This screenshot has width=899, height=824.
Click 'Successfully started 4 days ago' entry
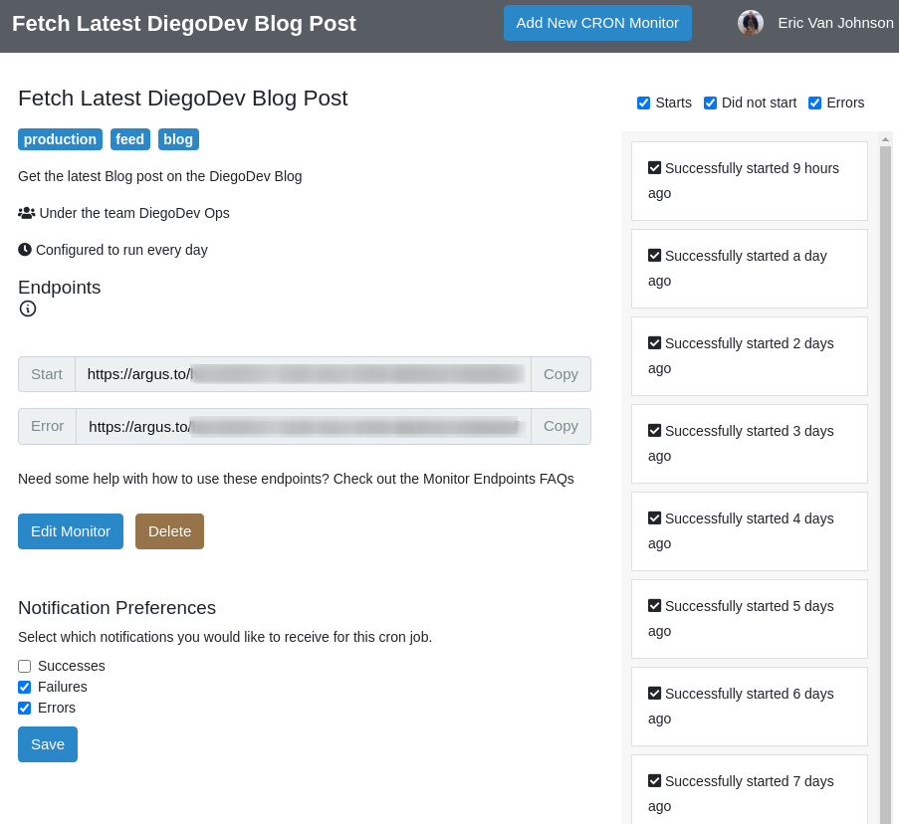pyautogui.click(x=750, y=531)
